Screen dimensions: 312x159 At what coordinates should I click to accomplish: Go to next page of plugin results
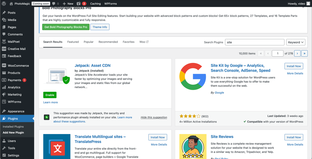297,54
